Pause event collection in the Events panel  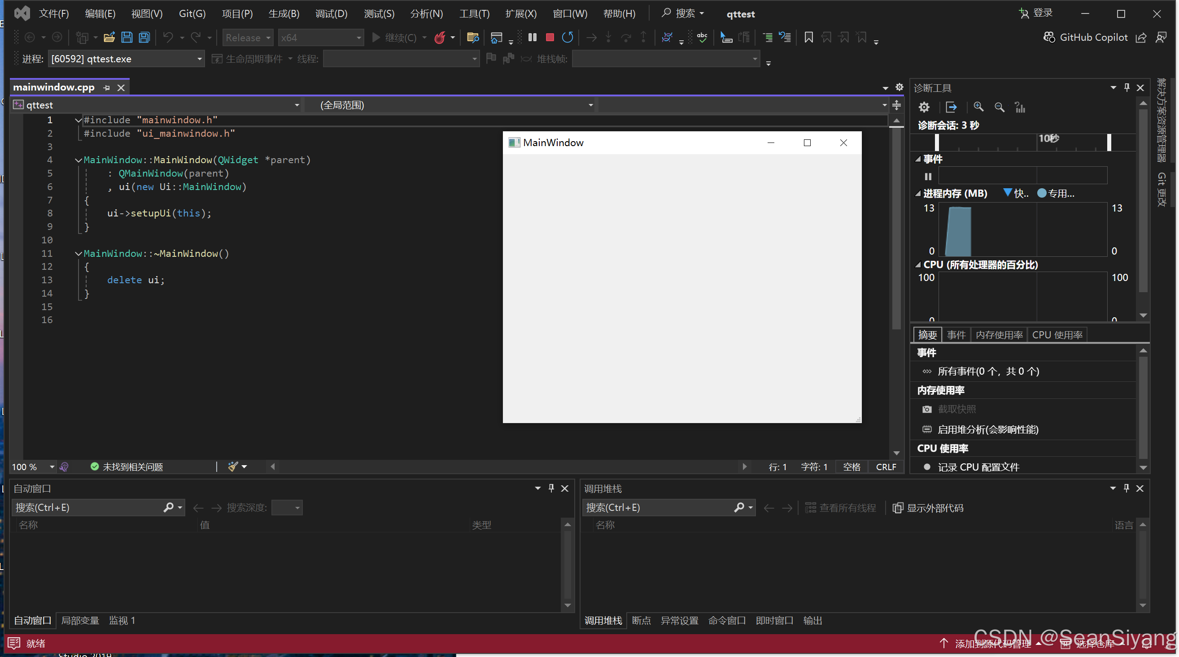tap(927, 176)
